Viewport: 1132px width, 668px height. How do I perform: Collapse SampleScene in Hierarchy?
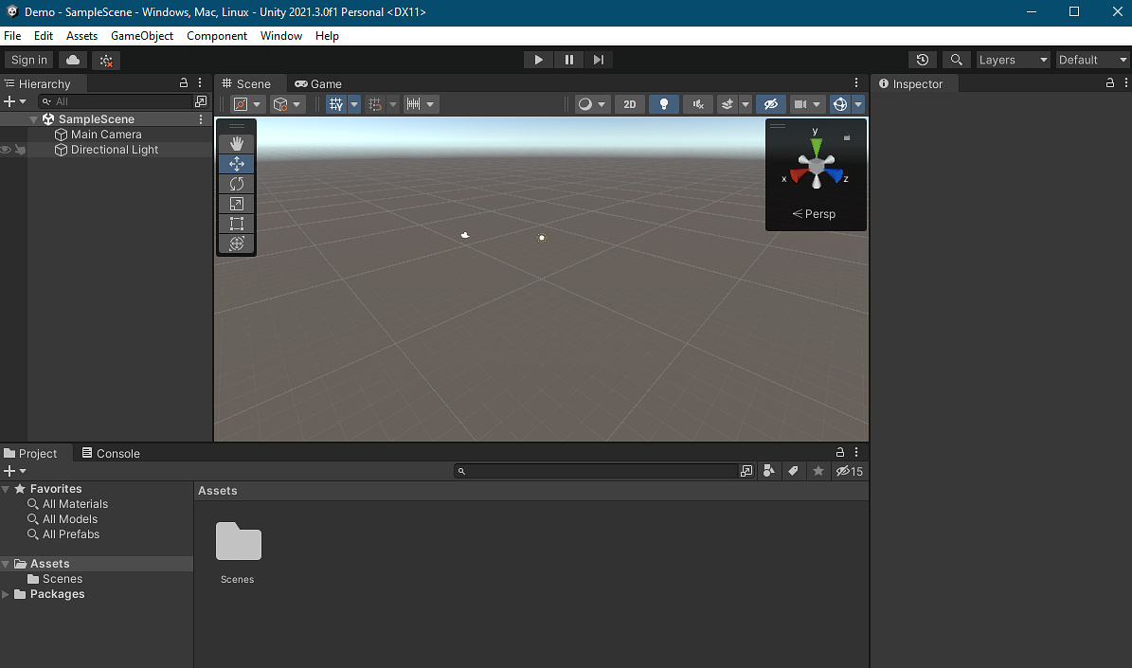33,119
